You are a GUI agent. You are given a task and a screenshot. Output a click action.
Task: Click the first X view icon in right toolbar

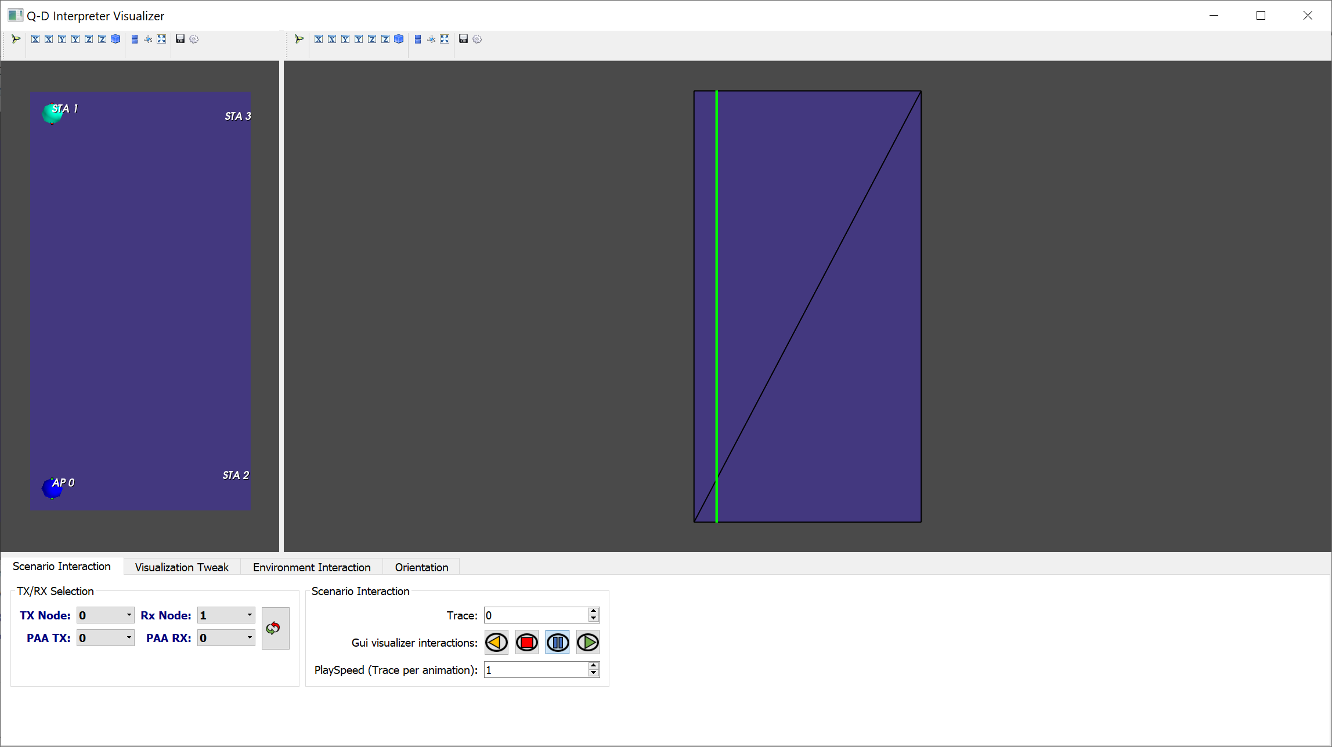(319, 39)
